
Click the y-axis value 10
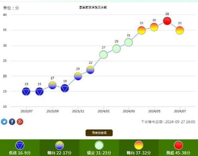click(x=5, y=107)
